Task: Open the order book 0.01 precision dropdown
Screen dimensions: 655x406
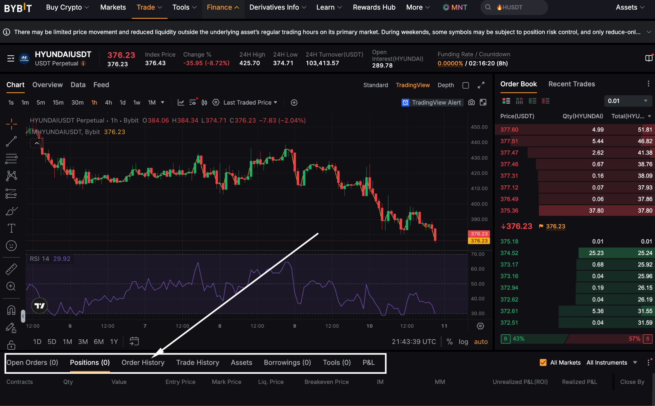Action: point(628,101)
